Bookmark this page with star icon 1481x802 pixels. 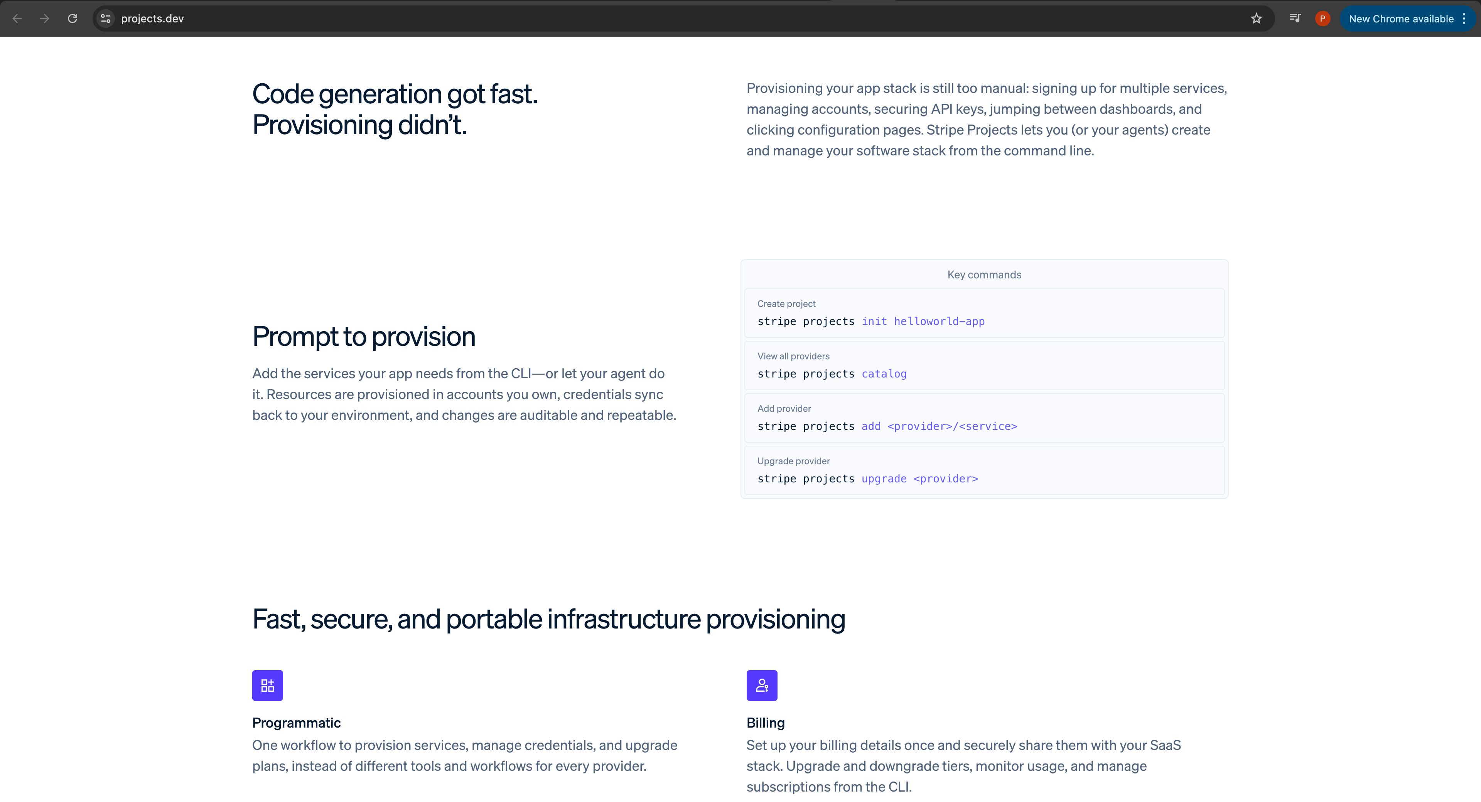coord(1256,19)
